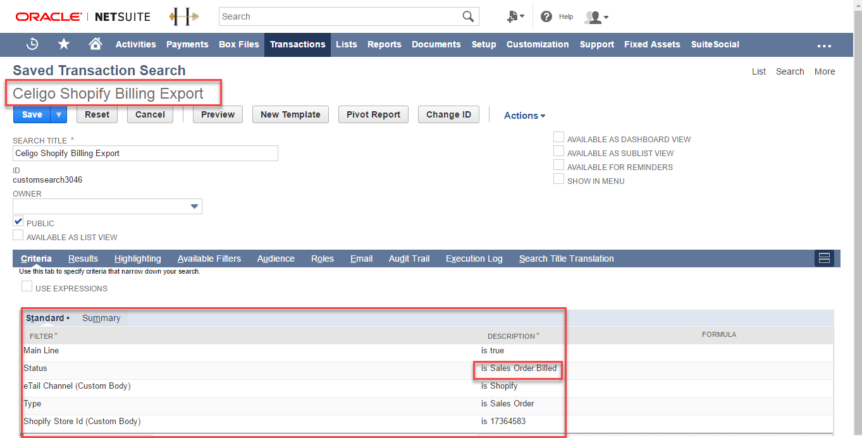Check the Use Expressions box
862x438 pixels.
click(27, 287)
